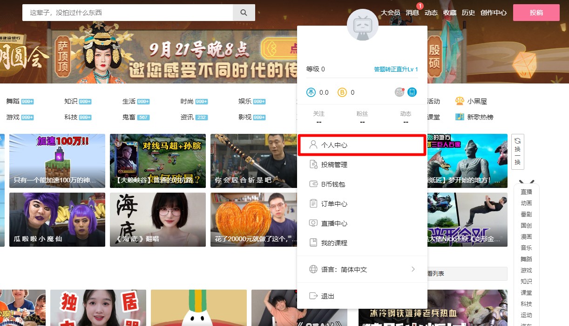569x326 pixels.
Task: Open the 瓜啦啦小魔仙 video thumbnail
Action: coord(57,219)
